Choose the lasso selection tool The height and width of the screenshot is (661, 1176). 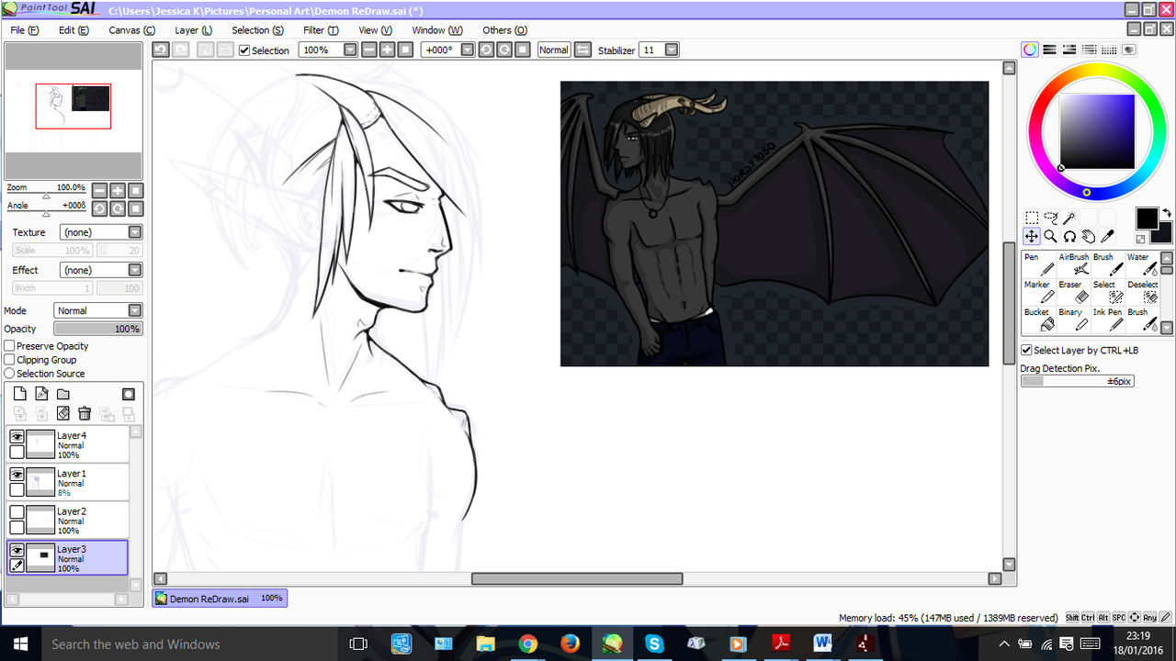tap(1051, 218)
